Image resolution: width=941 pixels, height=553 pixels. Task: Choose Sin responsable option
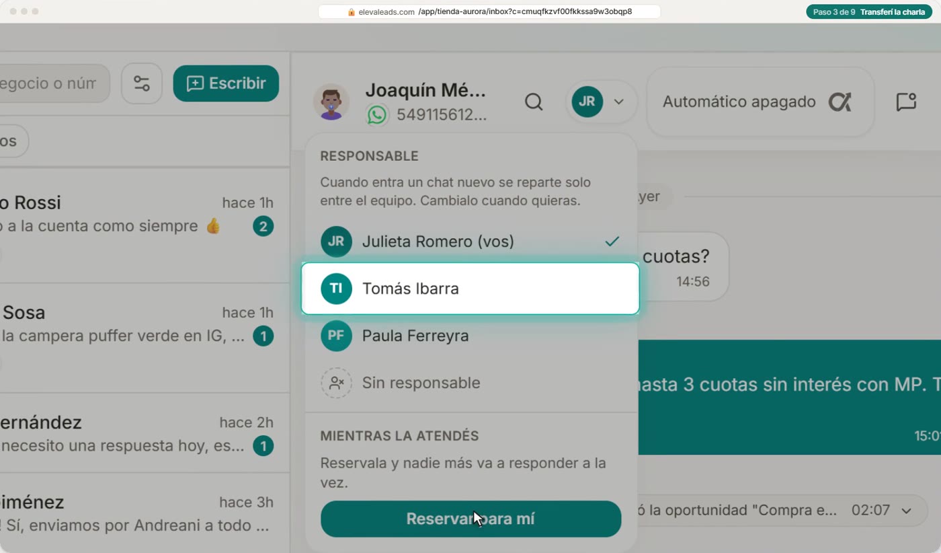[470, 383]
